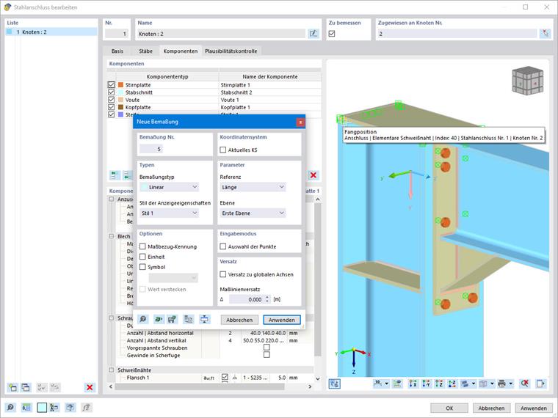Select the Komponenten tab
Image resolution: width=558 pixels, height=418 pixels.
coord(181,51)
